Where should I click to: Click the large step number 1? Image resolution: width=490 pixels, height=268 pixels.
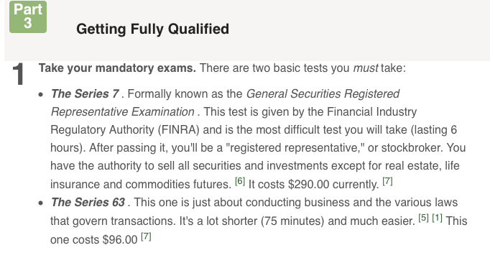pyautogui.click(x=19, y=74)
